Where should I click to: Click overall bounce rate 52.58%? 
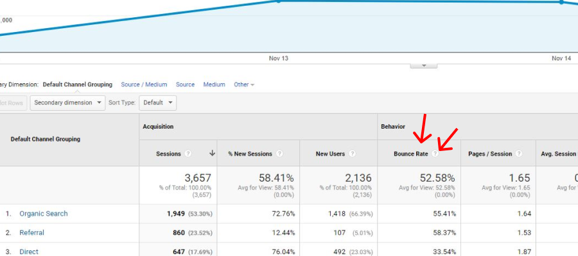coord(437,178)
